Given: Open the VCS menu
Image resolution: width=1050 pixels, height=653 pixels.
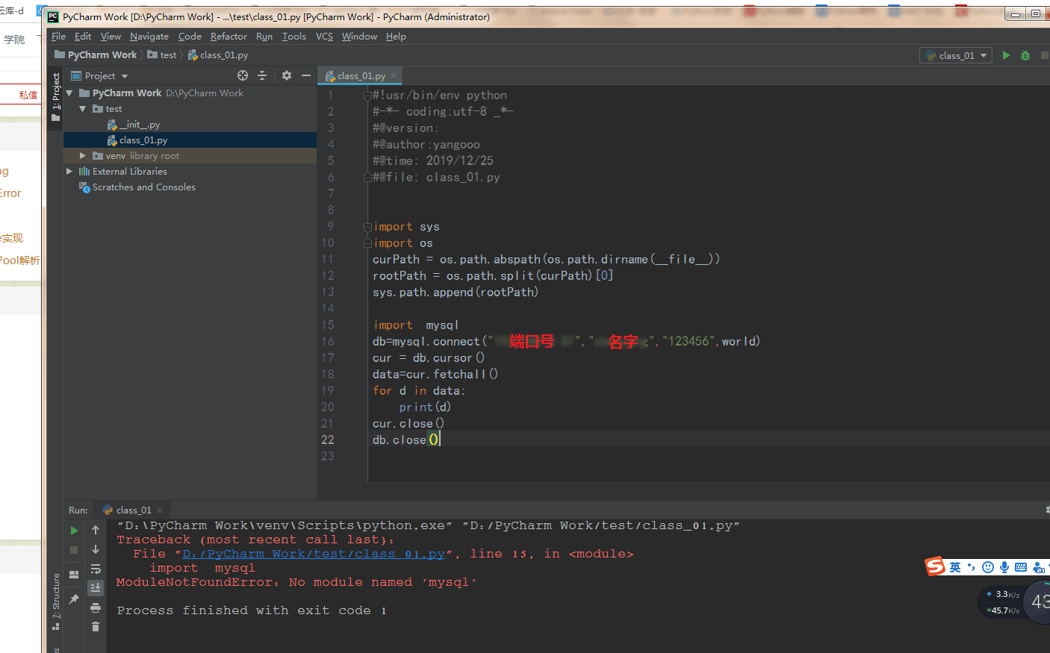Looking at the screenshot, I should pos(324,36).
